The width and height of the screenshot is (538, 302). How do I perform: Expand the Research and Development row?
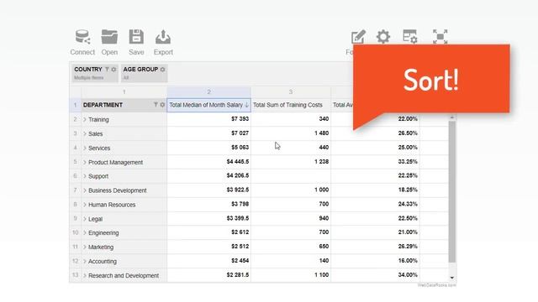click(85, 276)
